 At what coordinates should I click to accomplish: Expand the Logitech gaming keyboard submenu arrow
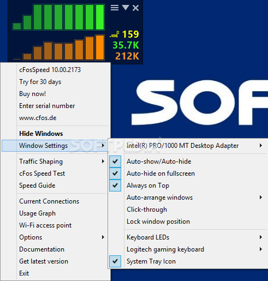[261, 249]
